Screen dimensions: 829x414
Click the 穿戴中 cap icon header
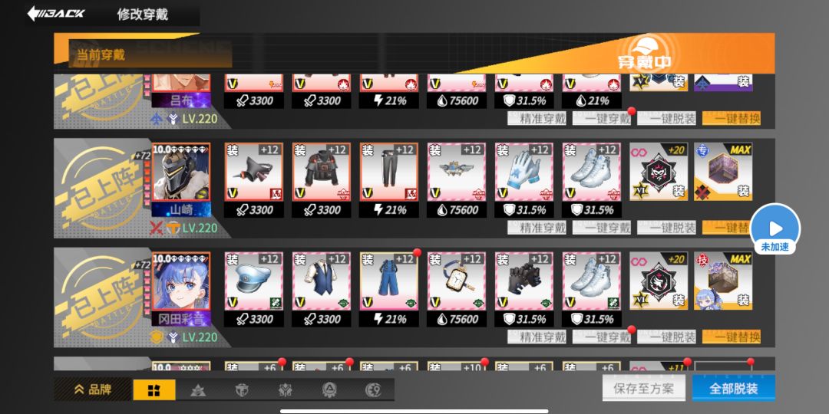[644, 52]
